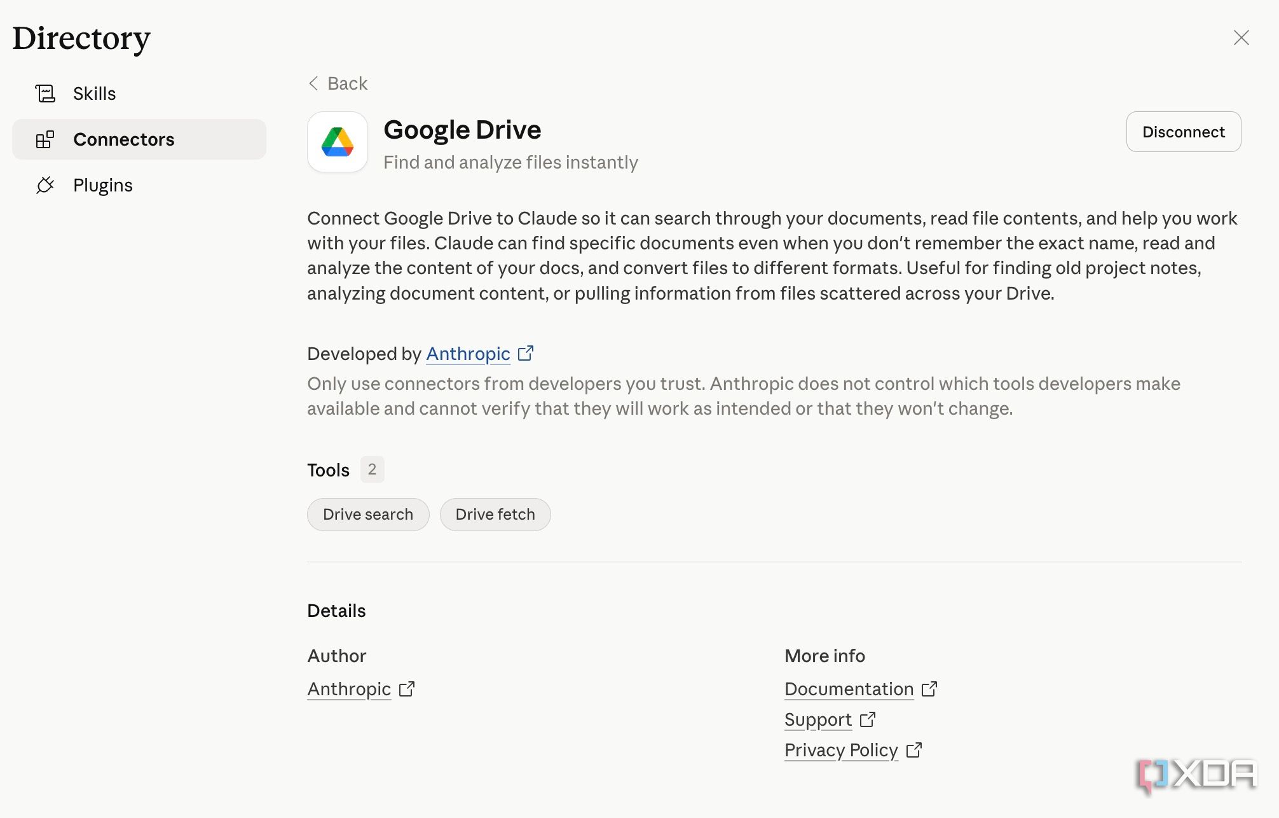This screenshot has width=1279, height=818.
Task: Disconnect Google Drive connector
Action: [x=1184, y=132]
